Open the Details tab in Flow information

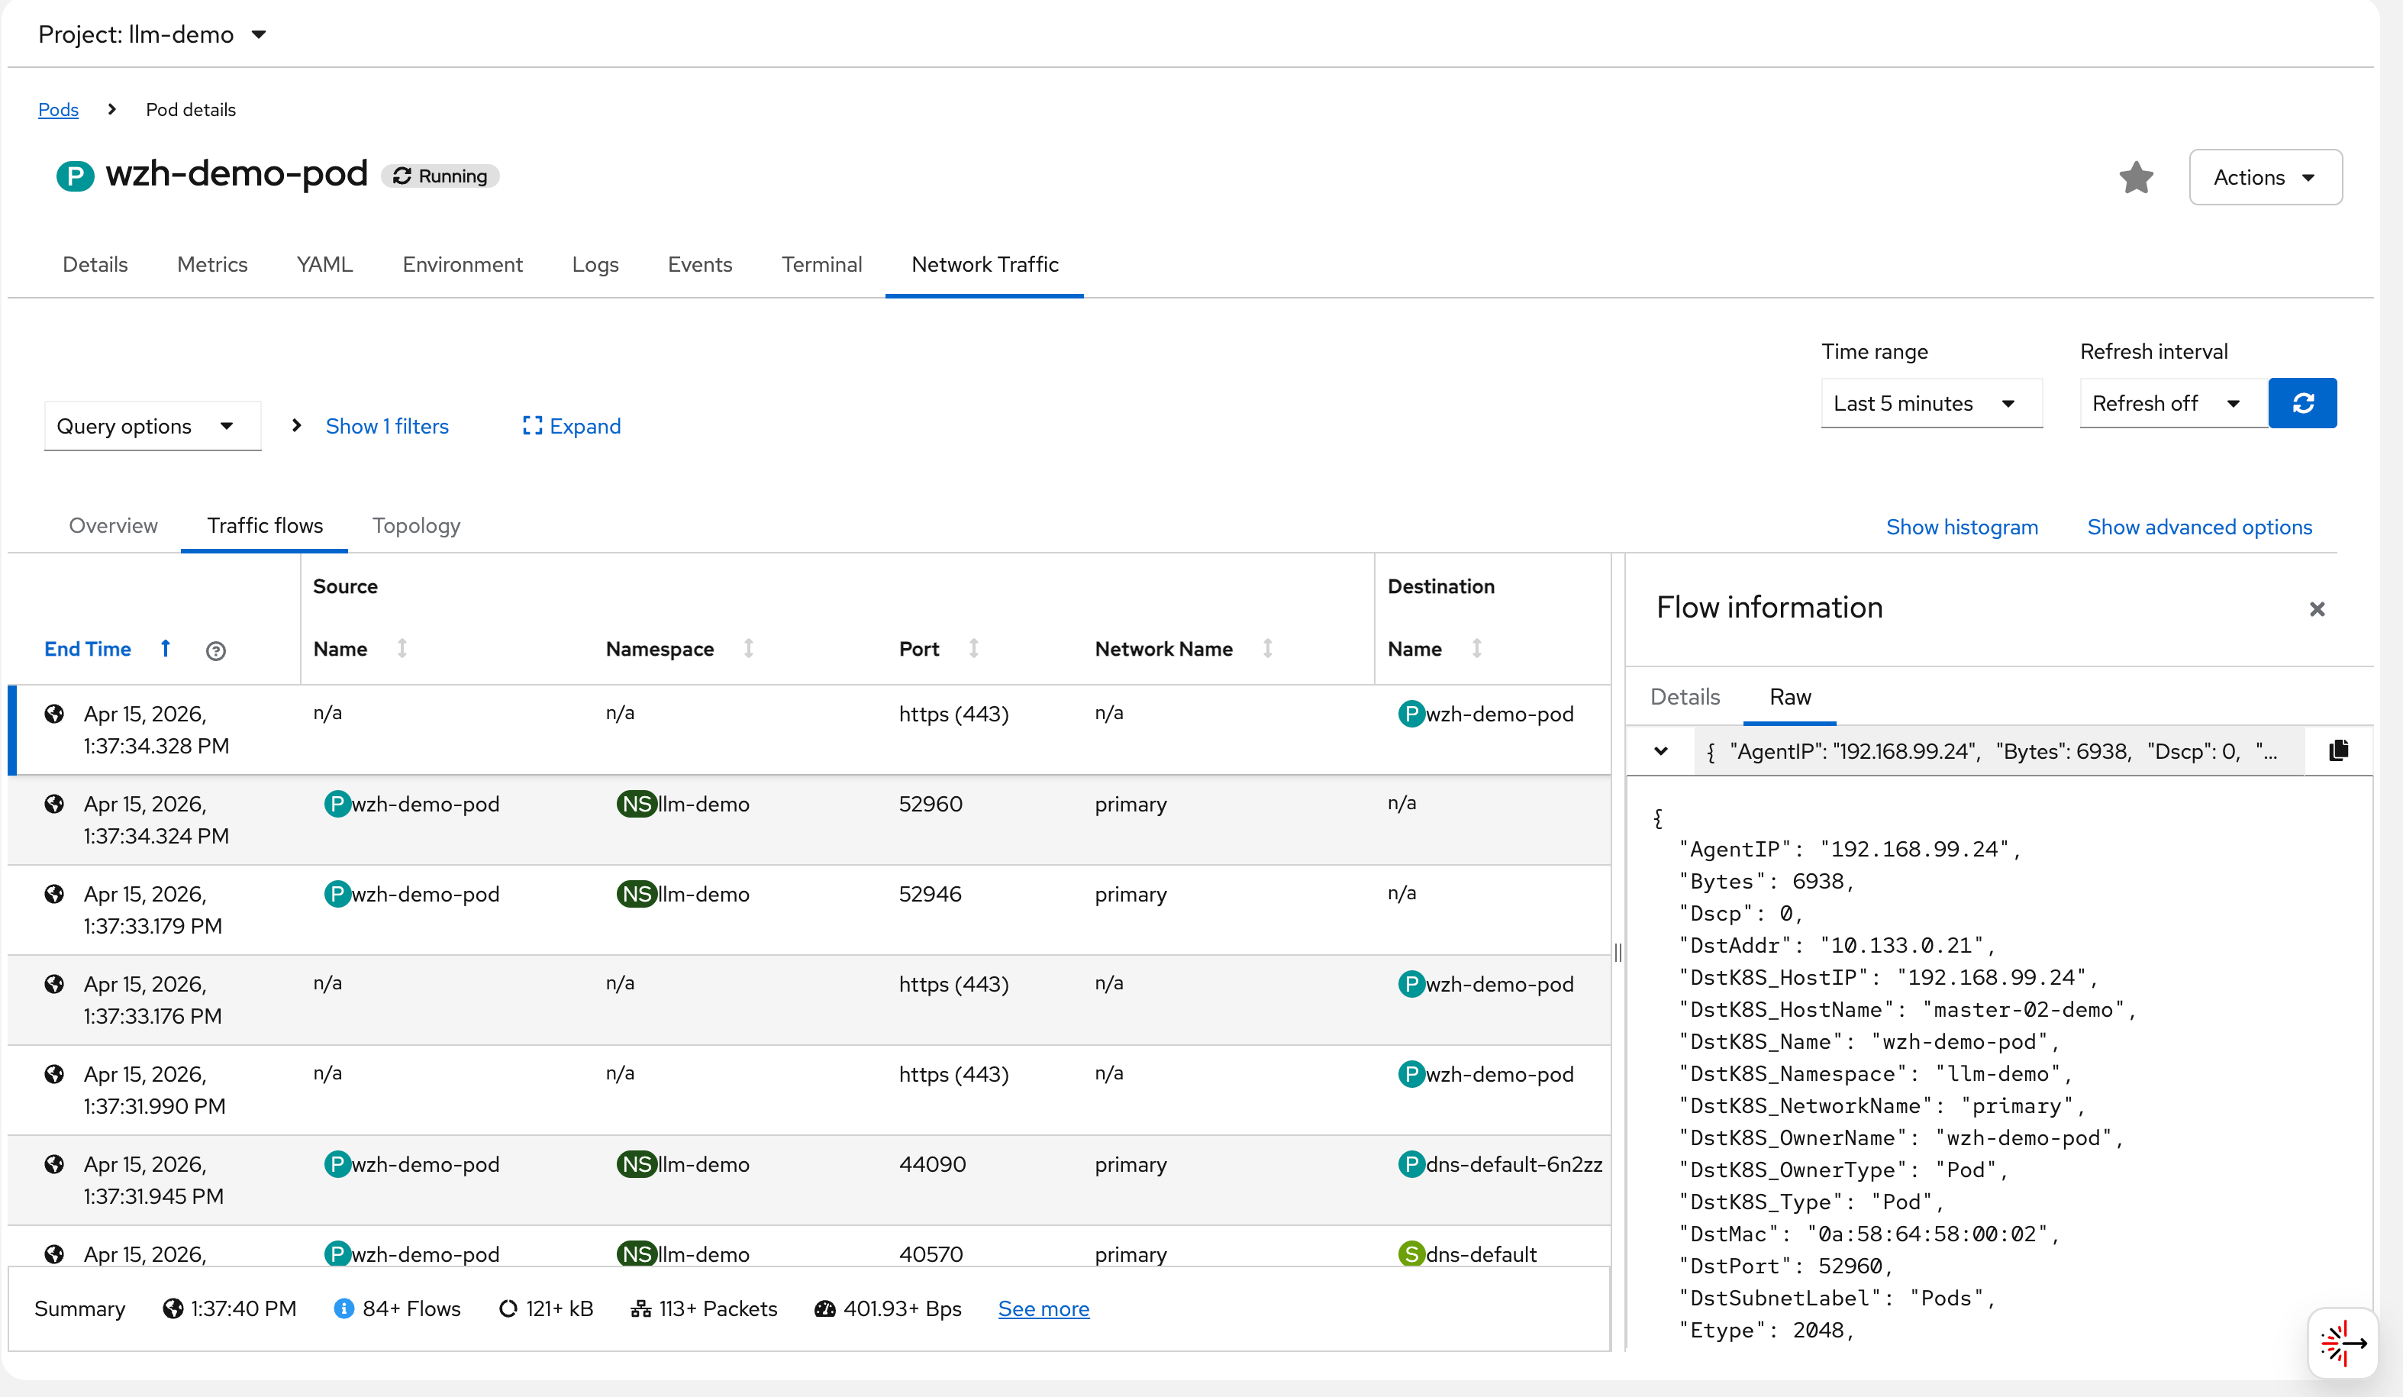(x=1684, y=697)
